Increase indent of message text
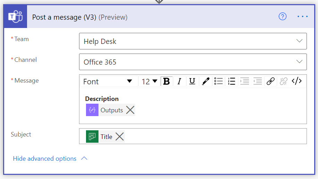This screenshot has width=318, height=179. point(244,81)
